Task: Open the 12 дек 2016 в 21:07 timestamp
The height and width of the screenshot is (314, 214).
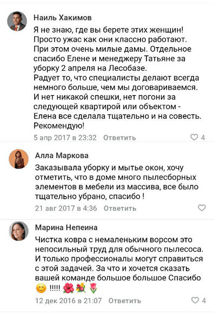Action: 69,300
